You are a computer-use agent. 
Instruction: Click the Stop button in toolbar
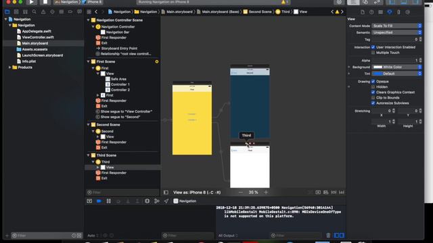[x=45, y=2]
